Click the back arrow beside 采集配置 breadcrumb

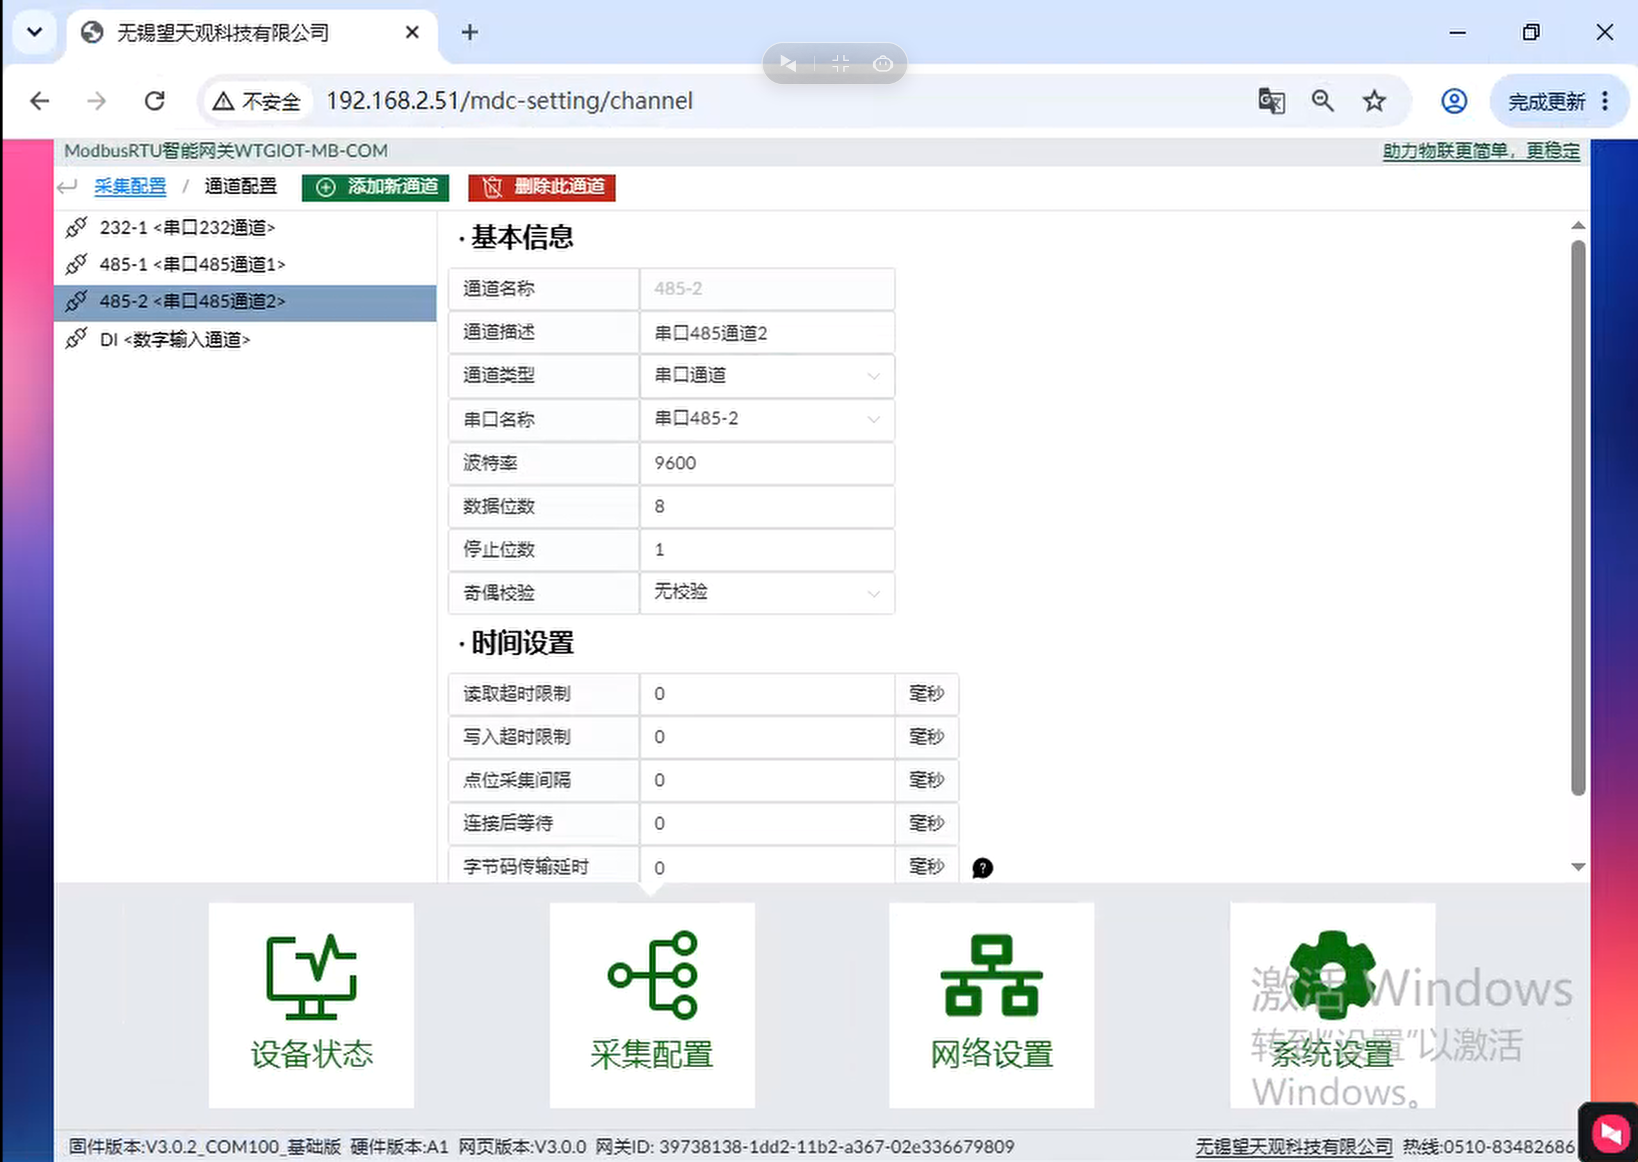tap(67, 187)
